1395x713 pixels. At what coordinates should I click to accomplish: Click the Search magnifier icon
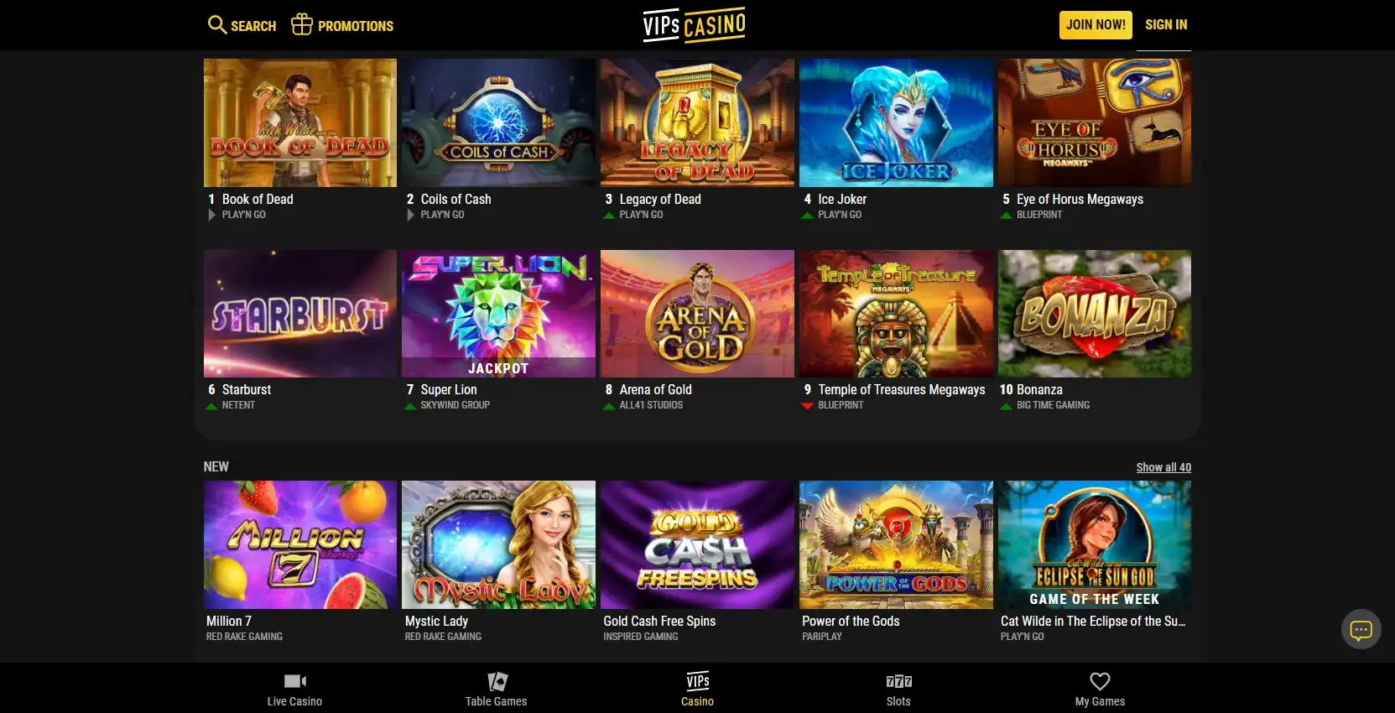[217, 25]
